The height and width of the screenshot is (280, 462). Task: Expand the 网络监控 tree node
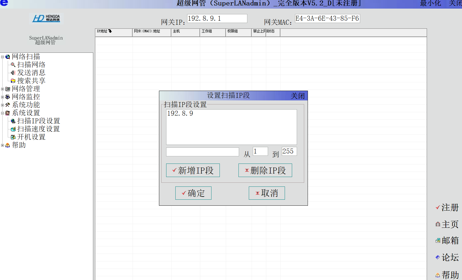click(3, 97)
